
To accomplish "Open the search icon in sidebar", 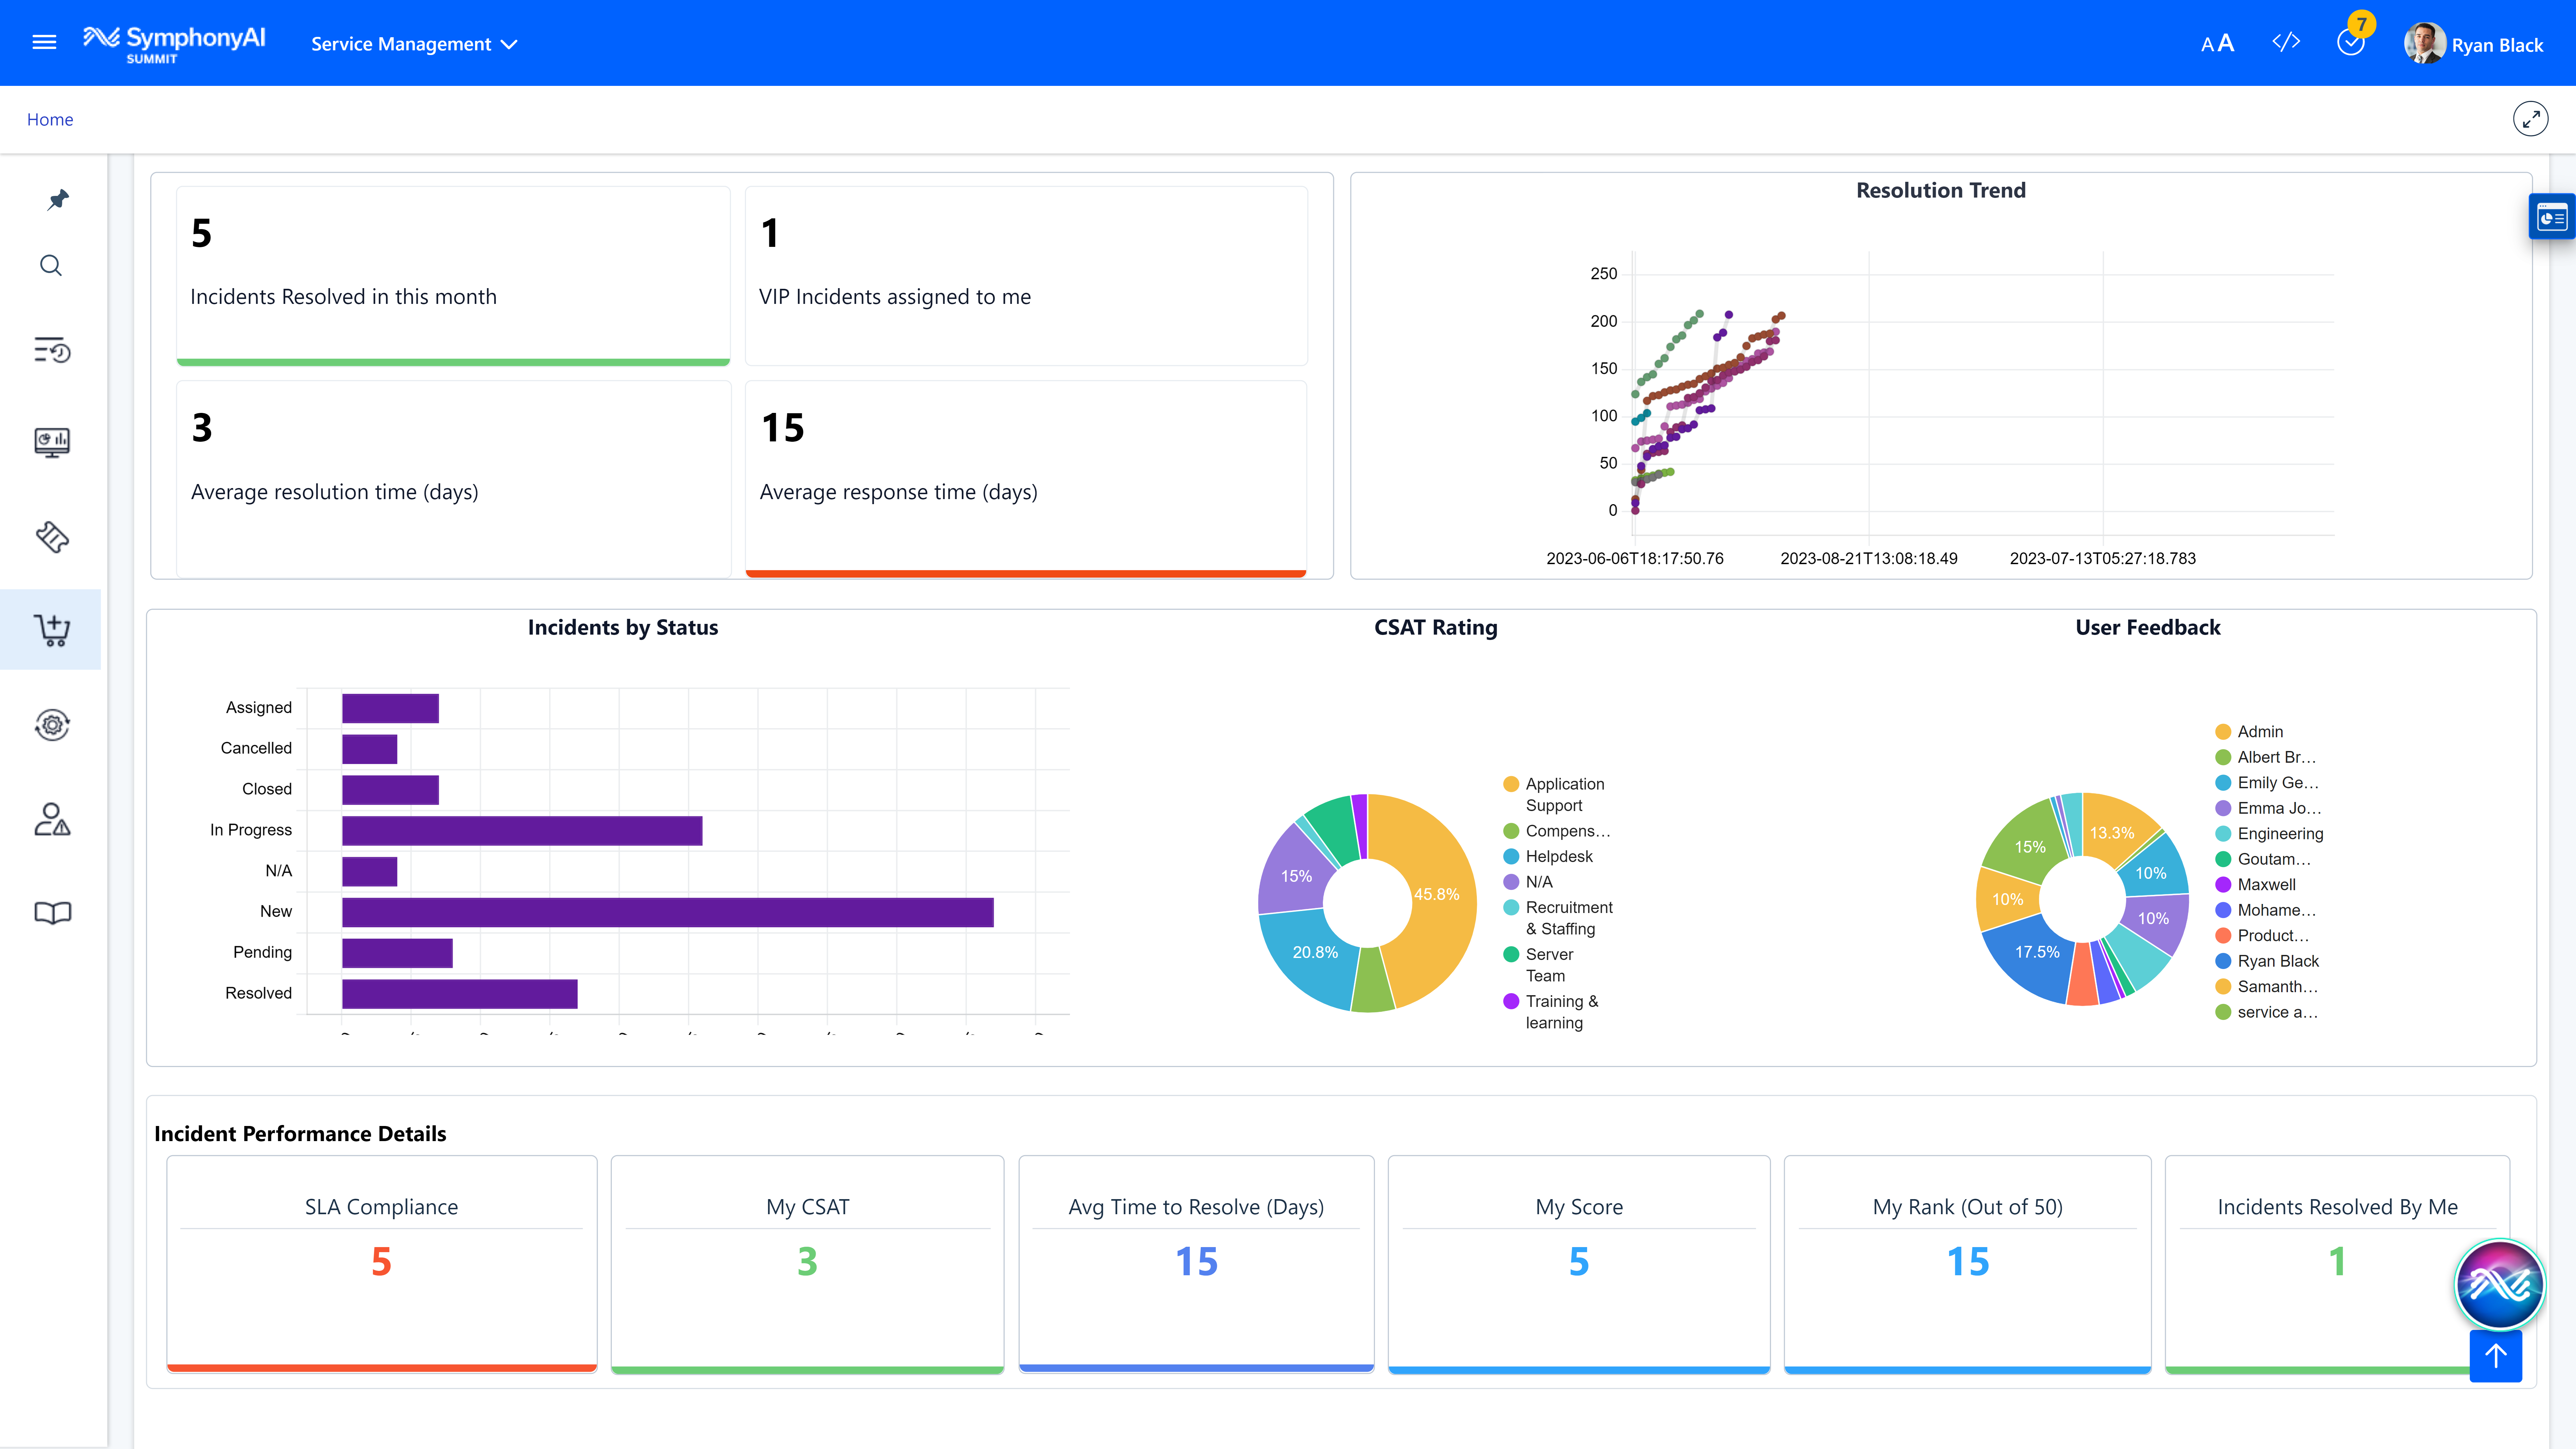I will pos(51,265).
